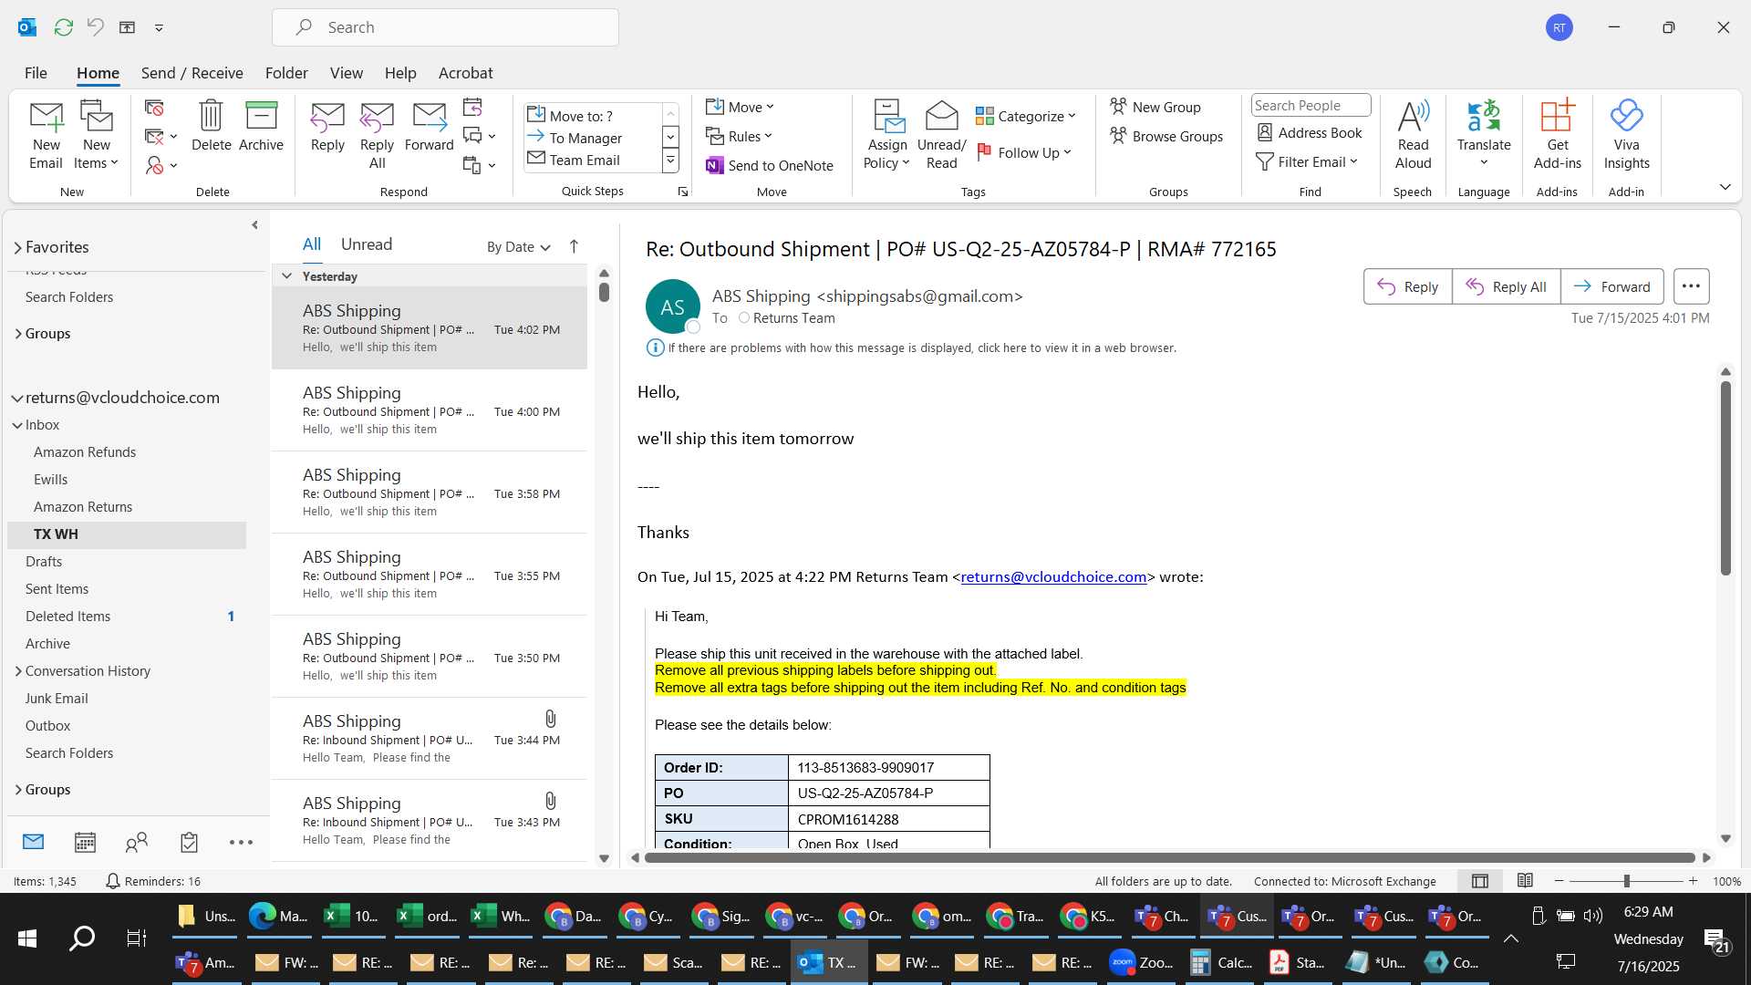Switch to Reading view layout icon
The height and width of the screenshot is (985, 1751).
1525,881
